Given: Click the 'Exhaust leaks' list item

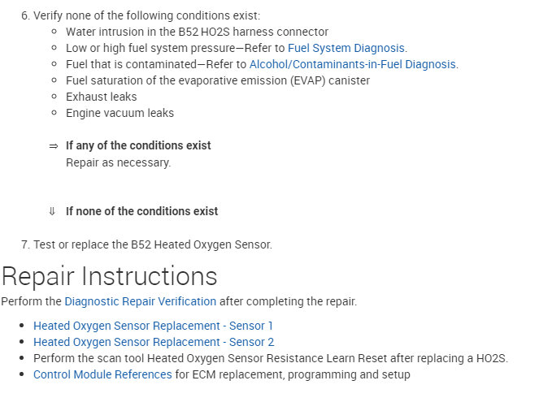Looking at the screenshot, I should 102,97.
